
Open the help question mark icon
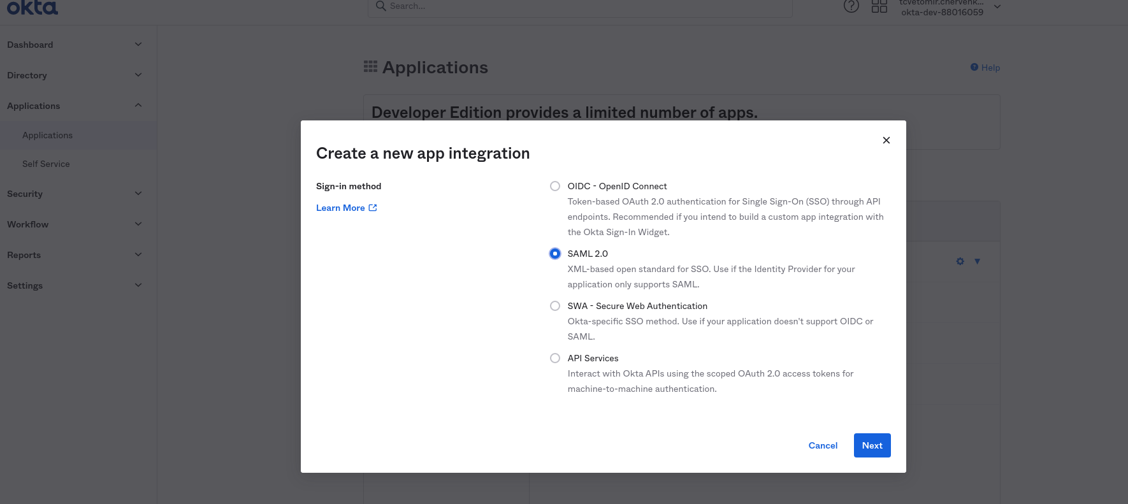[x=851, y=6]
